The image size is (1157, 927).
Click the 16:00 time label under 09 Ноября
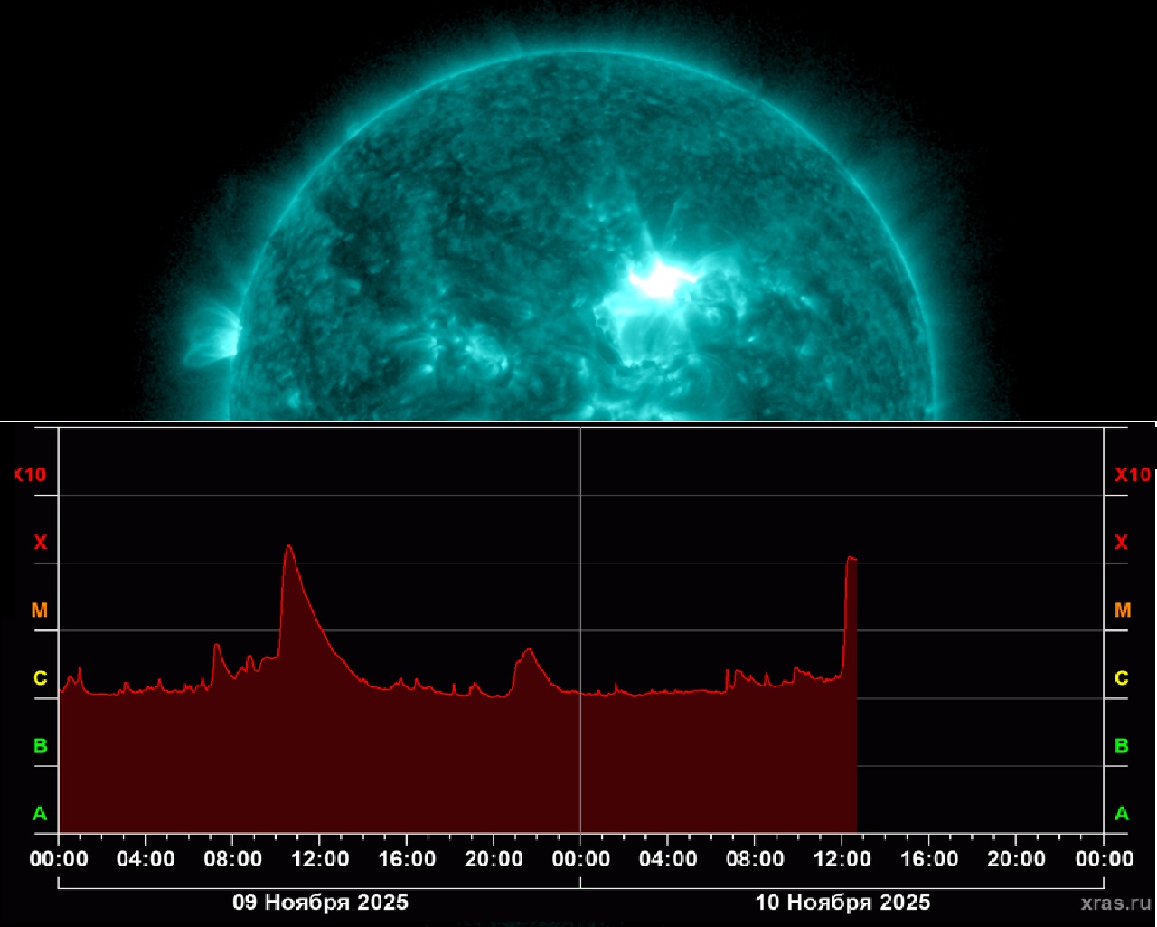[x=407, y=858]
